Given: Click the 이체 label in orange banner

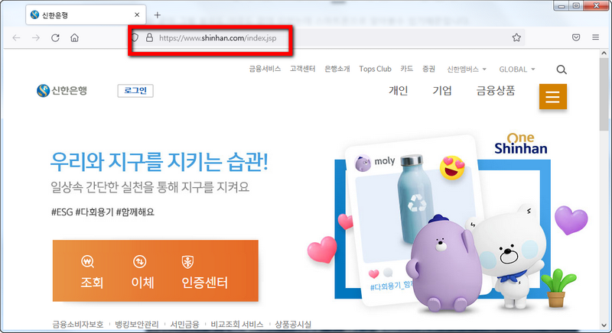Looking at the screenshot, I should (x=143, y=283).
